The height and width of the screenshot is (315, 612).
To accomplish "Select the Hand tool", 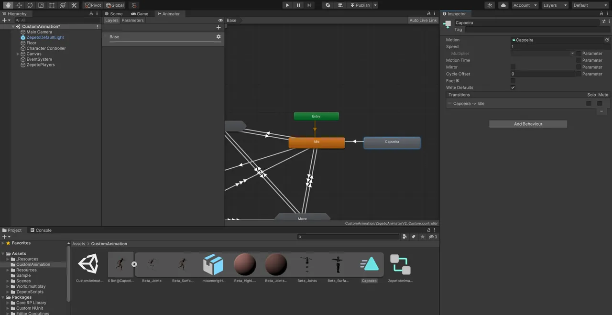I will pyautogui.click(x=8, y=5).
